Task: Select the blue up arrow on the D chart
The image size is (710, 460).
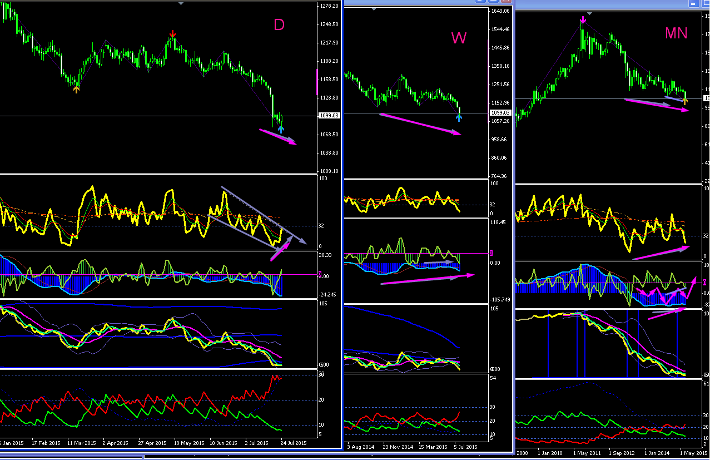Action: point(281,128)
